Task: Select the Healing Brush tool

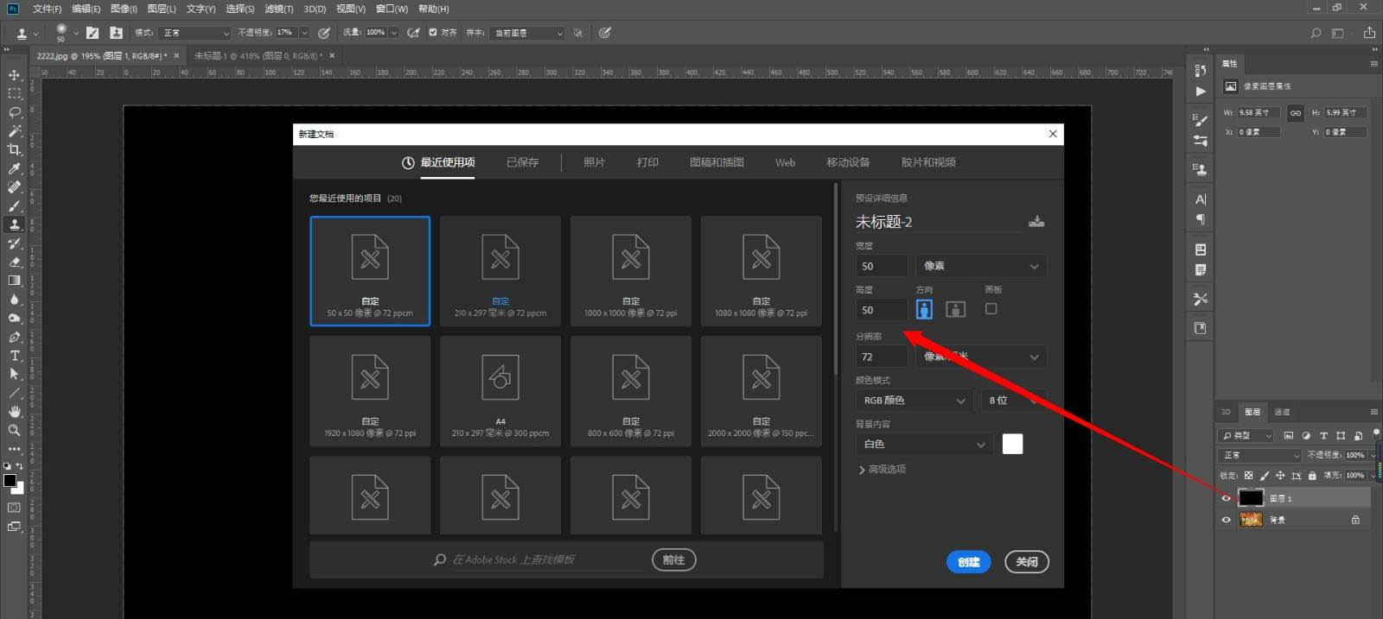Action: click(x=15, y=186)
